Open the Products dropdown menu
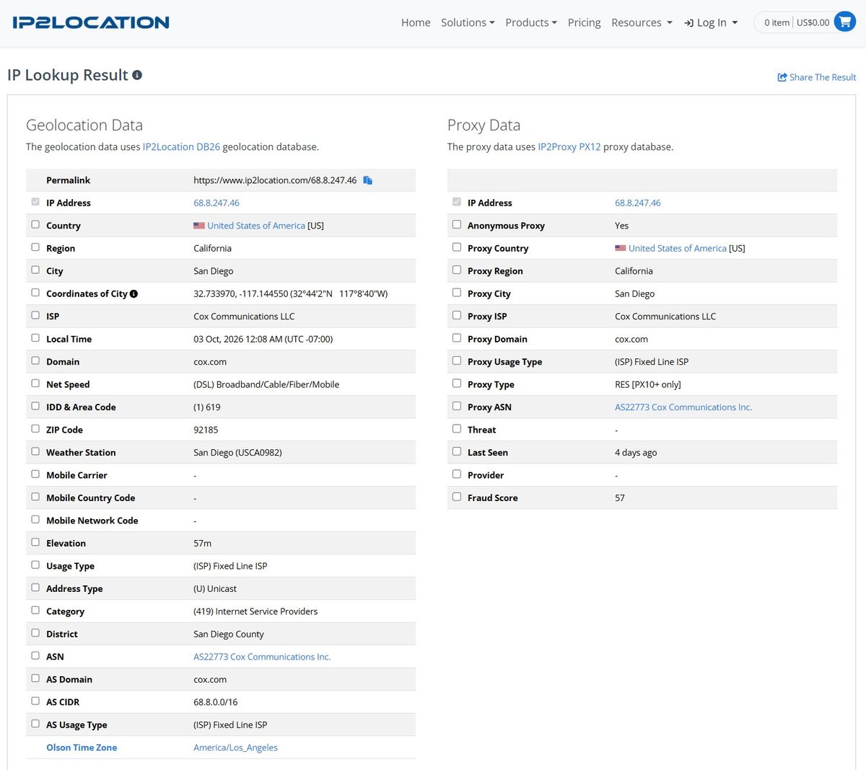 (x=531, y=22)
